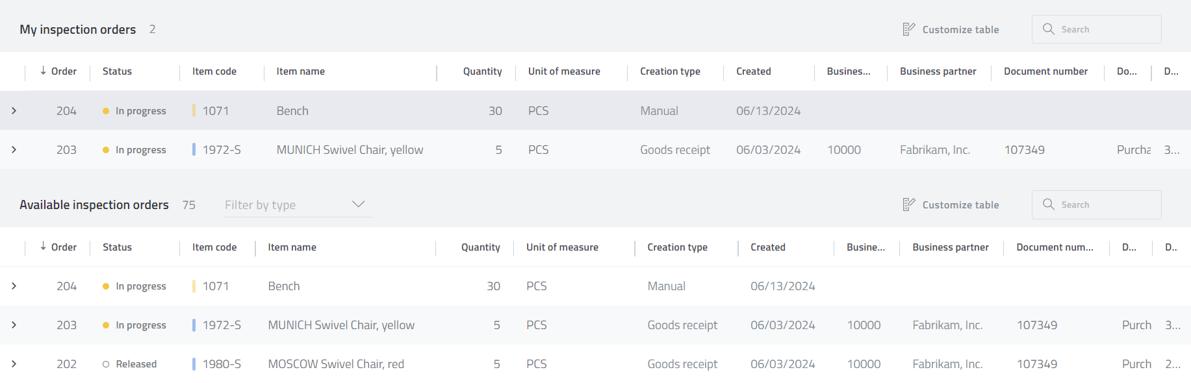The image size is (1191, 383).
Task: Click the Order sort arrow in Available inspection orders
Action: [x=43, y=247]
